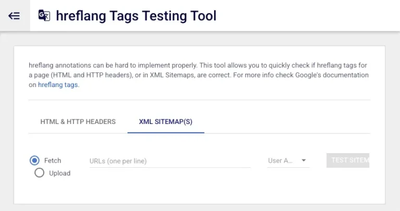
Task: Collapse the sidebar with the back-arrow menu icon
Action: pyautogui.click(x=14, y=16)
